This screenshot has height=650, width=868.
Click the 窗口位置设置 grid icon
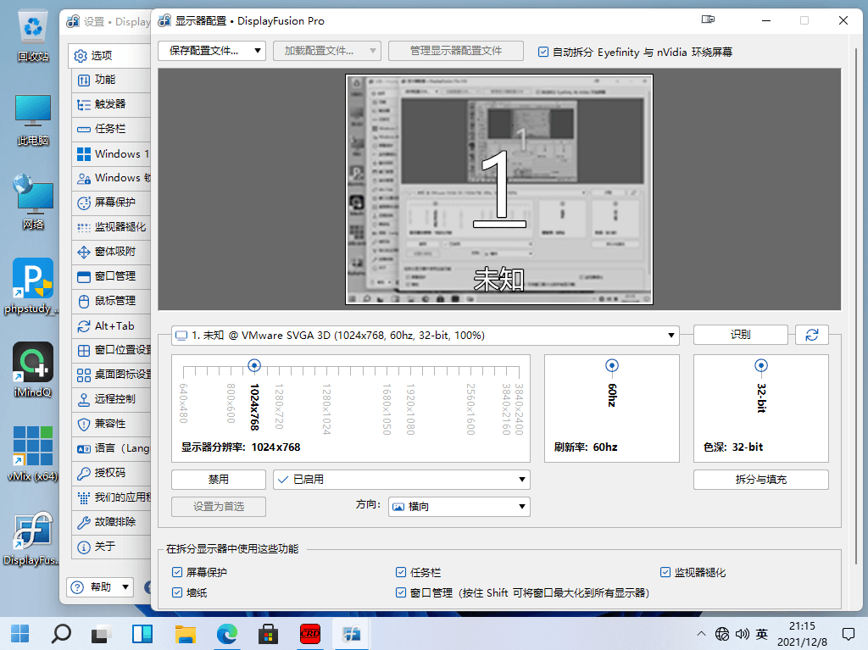tap(84, 351)
